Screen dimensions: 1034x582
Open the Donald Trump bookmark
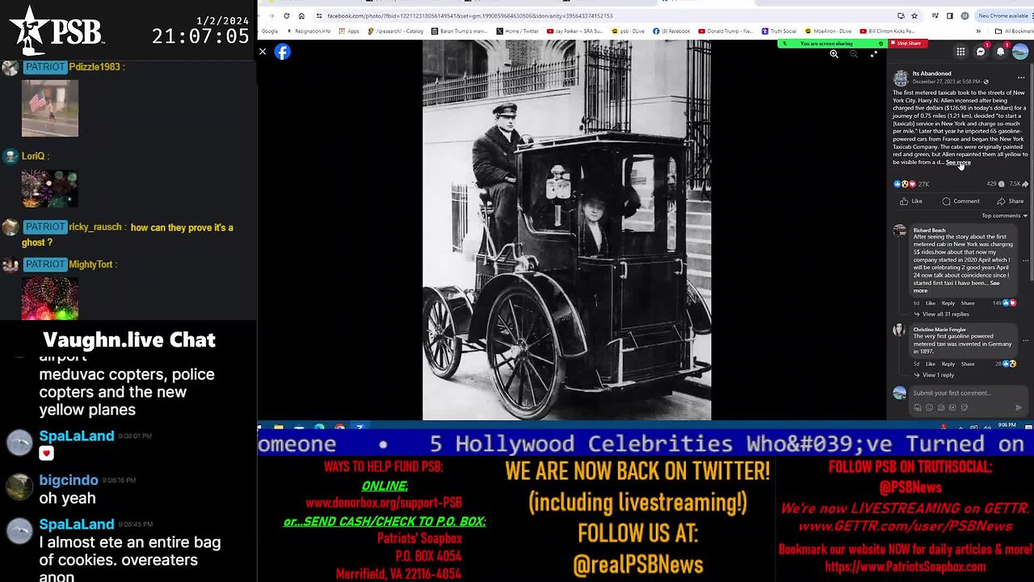726,31
